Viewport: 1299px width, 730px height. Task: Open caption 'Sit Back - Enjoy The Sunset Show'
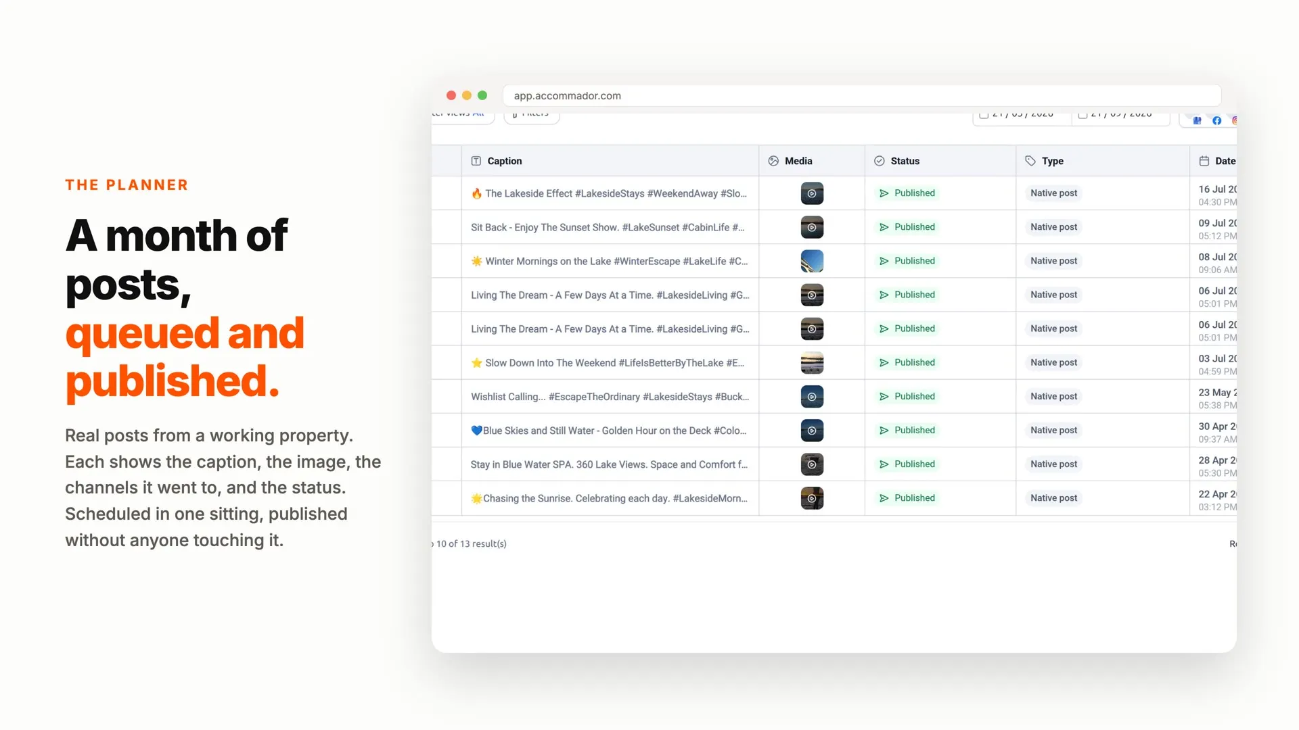pyautogui.click(x=608, y=227)
